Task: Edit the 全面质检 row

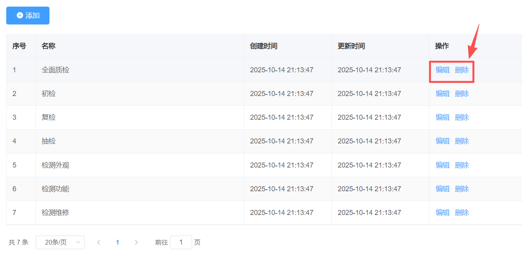Action: [x=442, y=70]
